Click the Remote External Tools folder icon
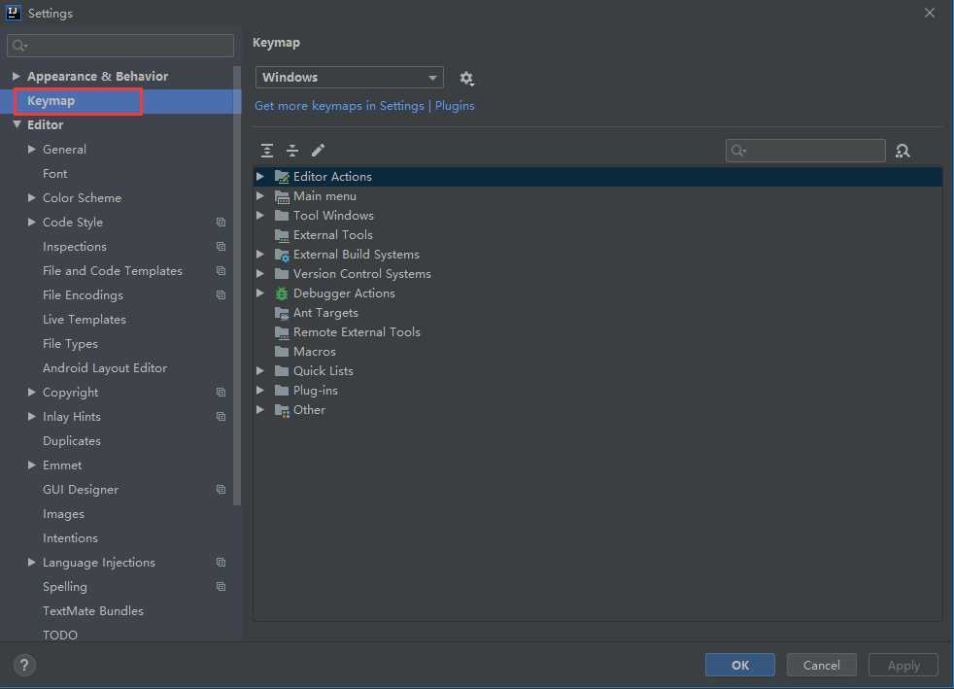This screenshot has width=954, height=689. click(x=282, y=332)
